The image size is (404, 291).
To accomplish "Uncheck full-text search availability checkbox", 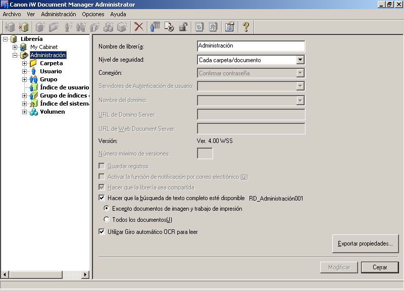I will [x=102, y=198].
